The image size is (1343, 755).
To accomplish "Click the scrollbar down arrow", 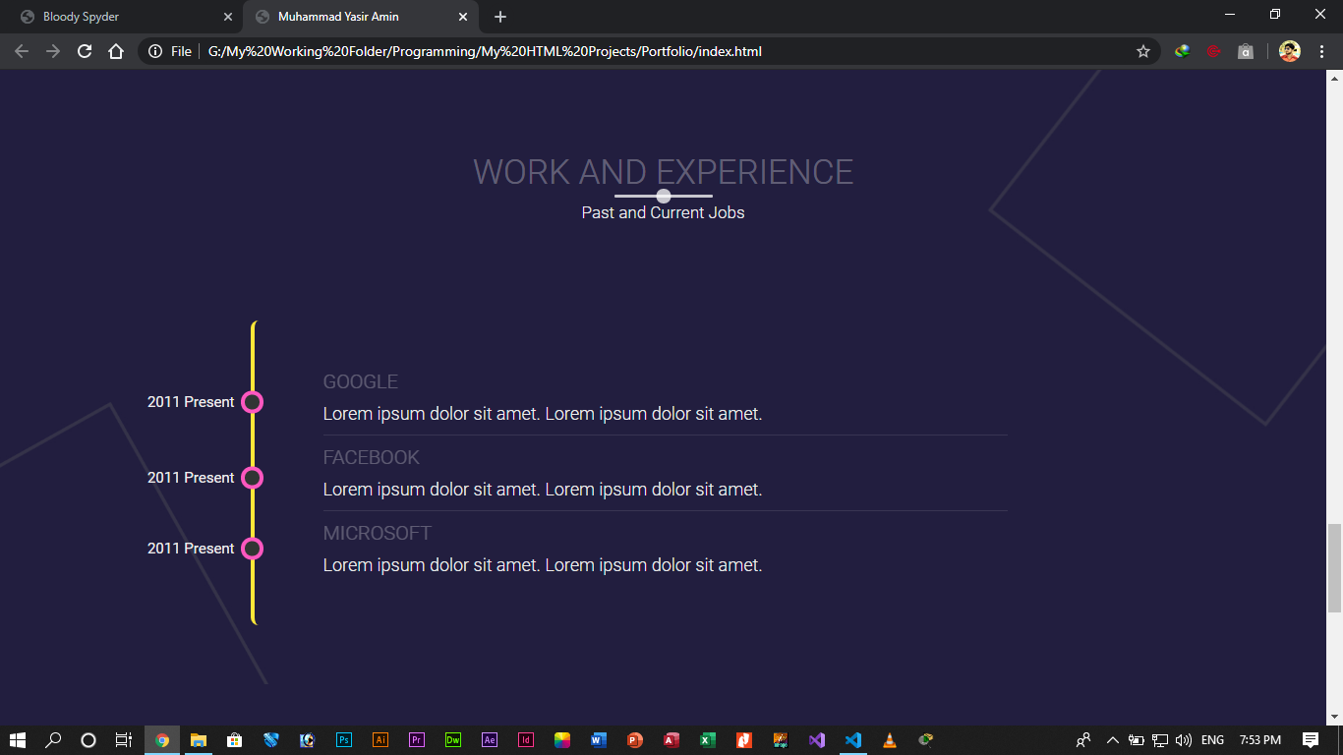I will coord(1334,717).
